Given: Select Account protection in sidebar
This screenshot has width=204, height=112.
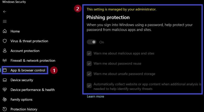Looking at the screenshot, I should pos(25,51).
